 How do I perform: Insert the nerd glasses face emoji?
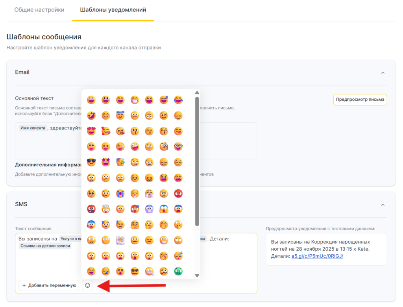click(x=179, y=147)
